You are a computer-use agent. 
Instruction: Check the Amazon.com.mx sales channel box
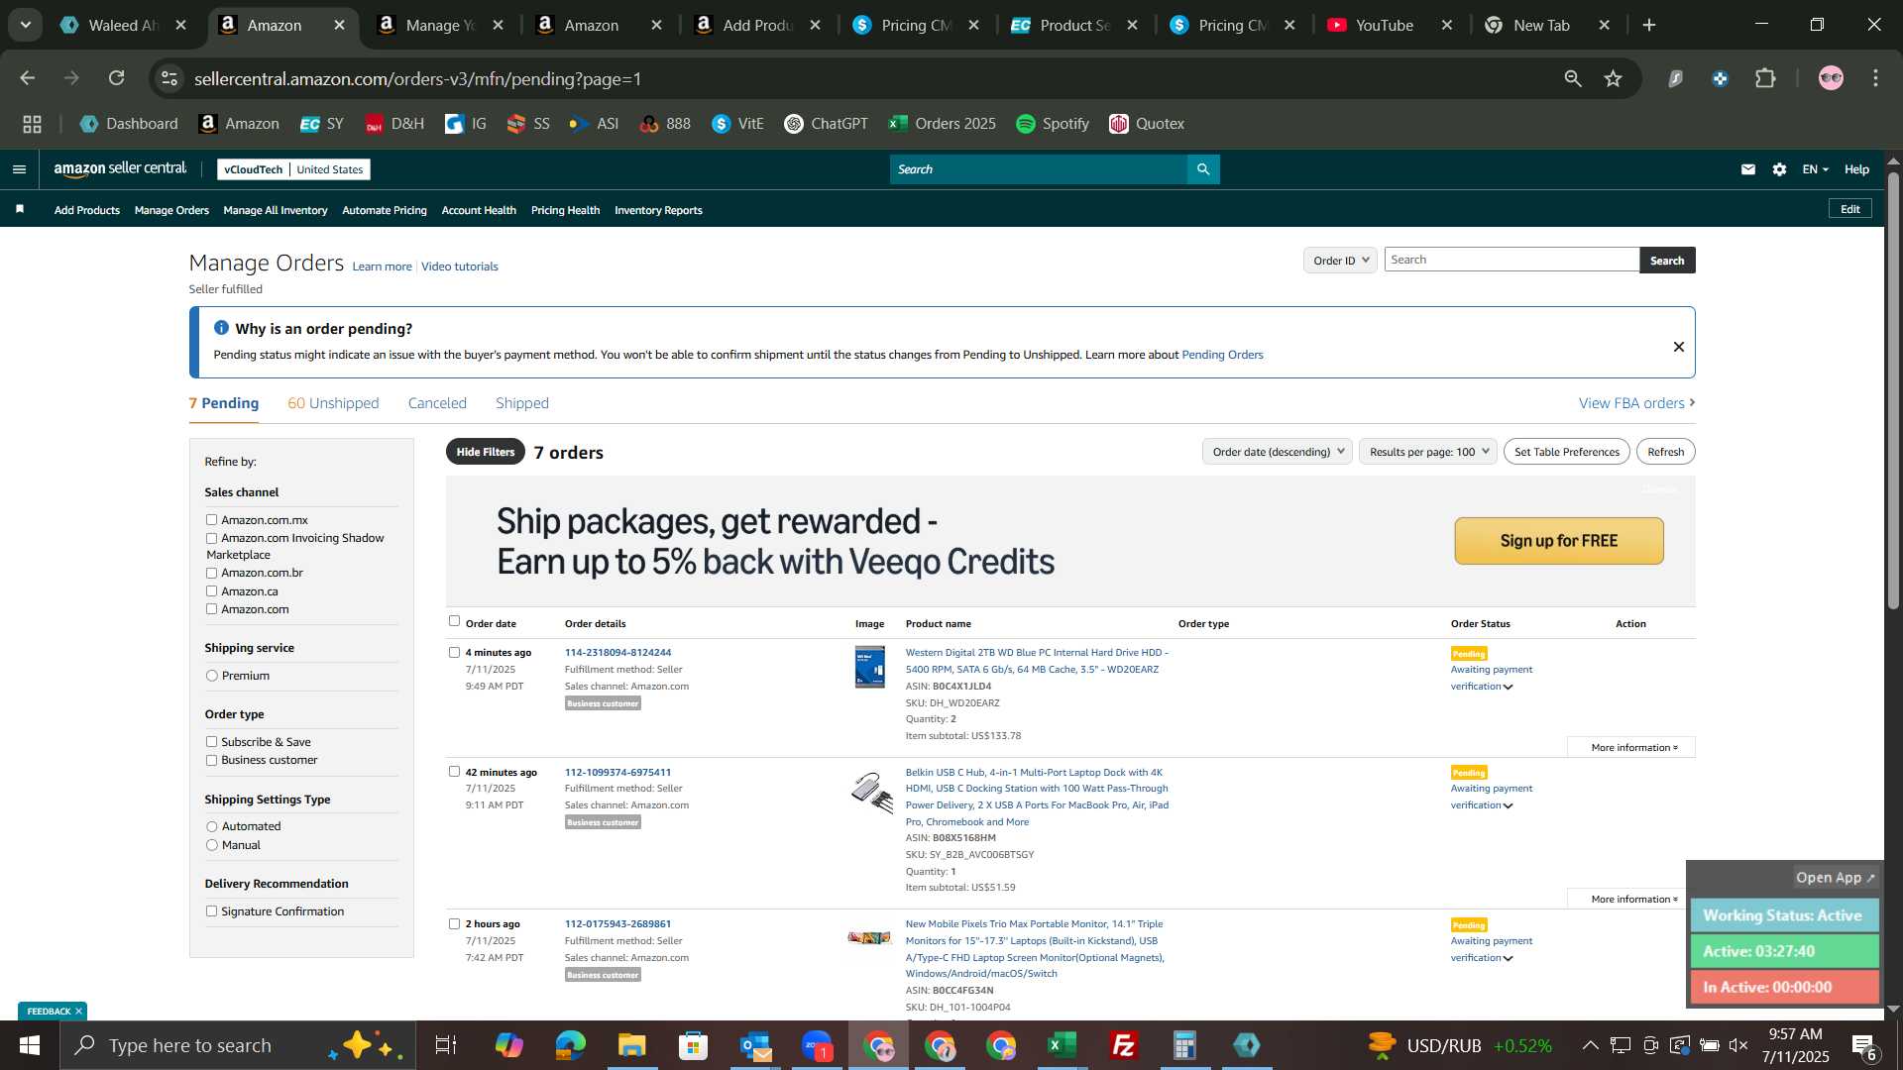(211, 519)
